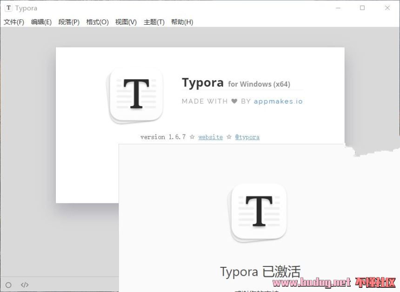Toggle source code mode with the </> icon

point(25,285)
